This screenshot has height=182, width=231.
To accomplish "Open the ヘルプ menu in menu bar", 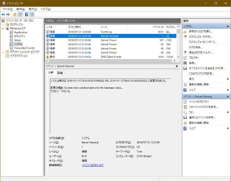I will pyautogui.click(x=46, y=9).
